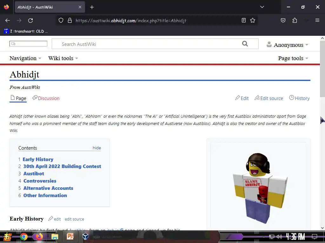Open Chrome from the taskbar
Image resolution: width=325 pixels, height=243 pixels.
click(x=23, y=237)
